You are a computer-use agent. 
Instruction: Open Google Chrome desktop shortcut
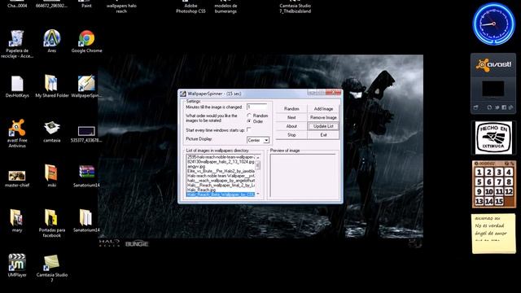pyautogui.click(x=87, y=38)
